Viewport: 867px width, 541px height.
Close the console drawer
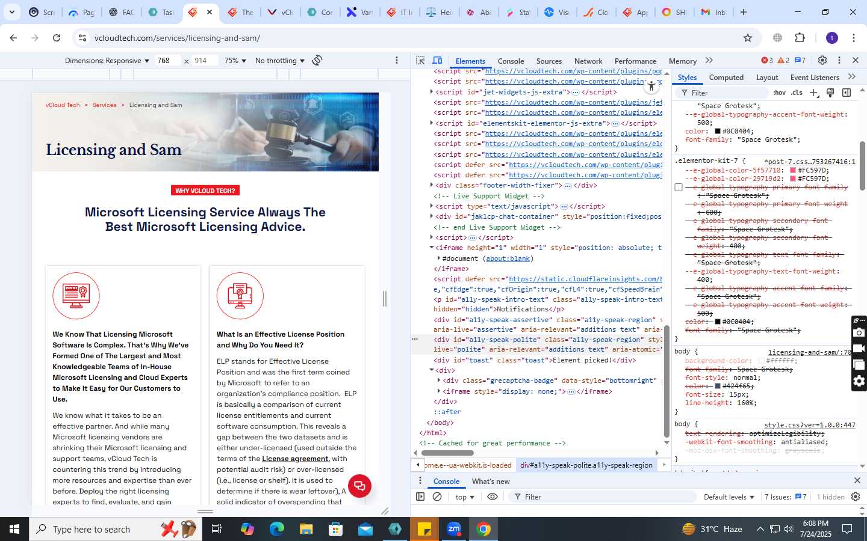(857, 480)
